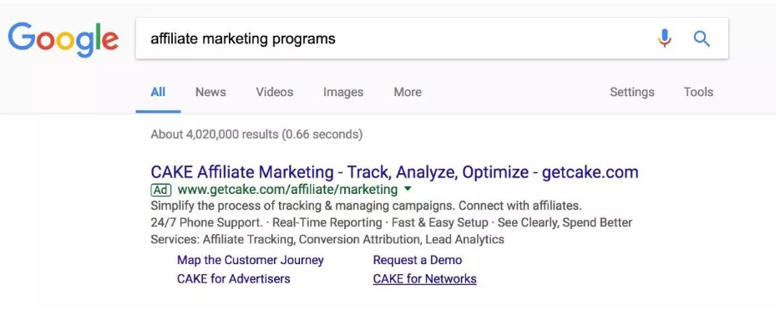The width and height of the screenshot is (776, 326).
Task: Click the green Ad label badge
Action: click(x=161, y=190)
